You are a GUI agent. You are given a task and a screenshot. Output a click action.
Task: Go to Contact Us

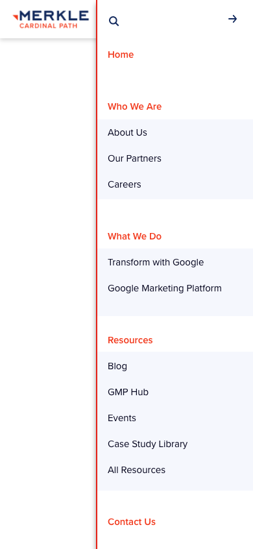coord(132,522)
